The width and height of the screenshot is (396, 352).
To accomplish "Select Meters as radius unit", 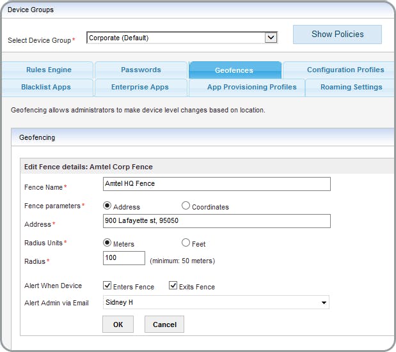I will (107, 243).
